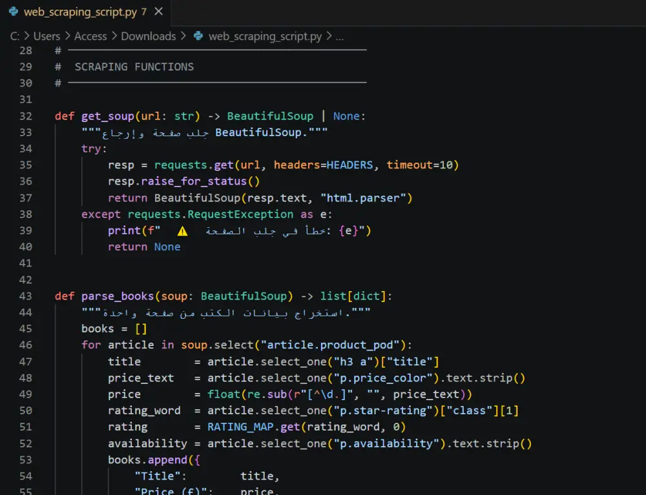This screenshot has height=495, width=646.
Task: Click line number 32
Action: click(x=26, y=116)
